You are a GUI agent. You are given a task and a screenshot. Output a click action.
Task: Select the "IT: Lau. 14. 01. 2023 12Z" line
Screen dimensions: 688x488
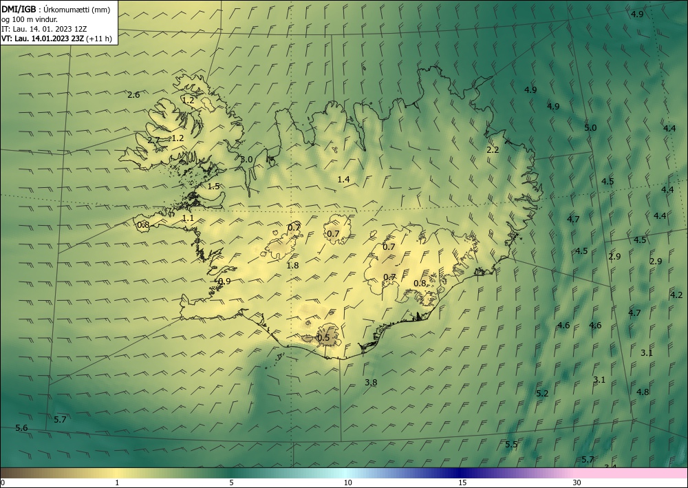click(44, 29)
